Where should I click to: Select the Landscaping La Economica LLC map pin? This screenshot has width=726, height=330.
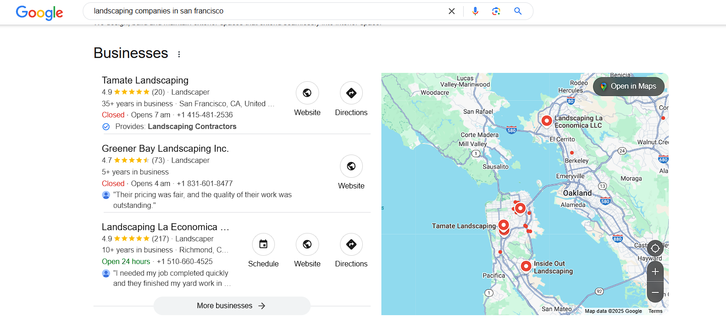point(547,121)
